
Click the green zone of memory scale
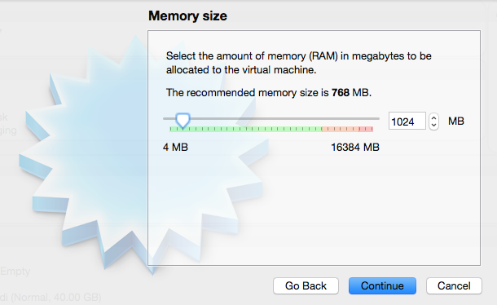coord(245,129)
